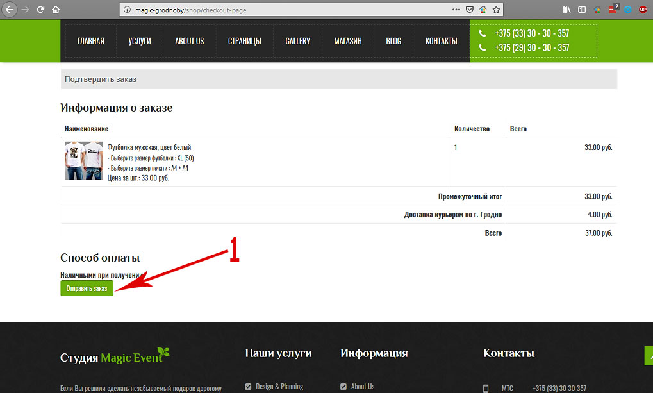Go to the browser Home page icon

56,10
